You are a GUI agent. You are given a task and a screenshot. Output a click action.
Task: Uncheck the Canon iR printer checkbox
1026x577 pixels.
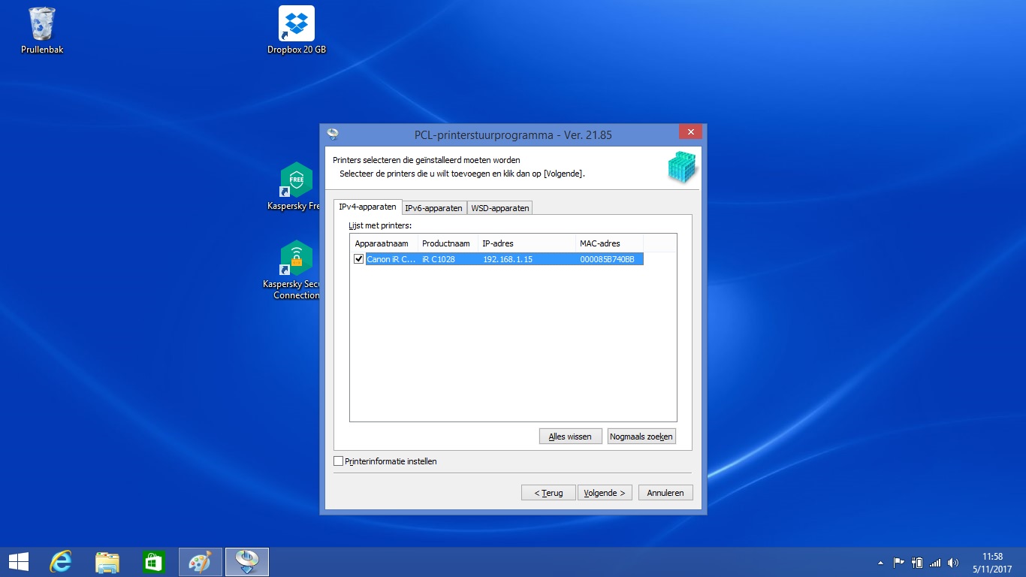tap(359, 259)
